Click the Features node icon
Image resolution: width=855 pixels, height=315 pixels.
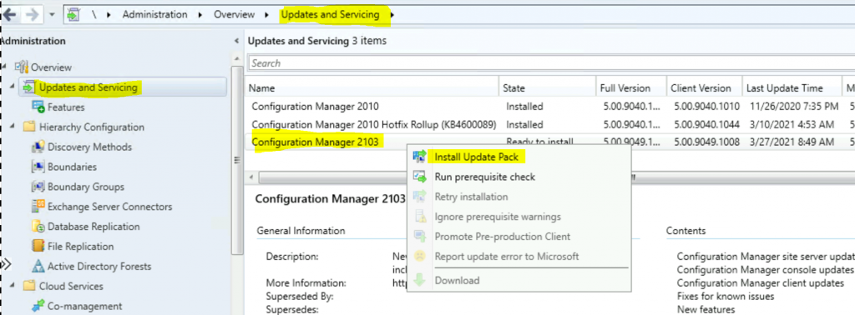point(38,107)
